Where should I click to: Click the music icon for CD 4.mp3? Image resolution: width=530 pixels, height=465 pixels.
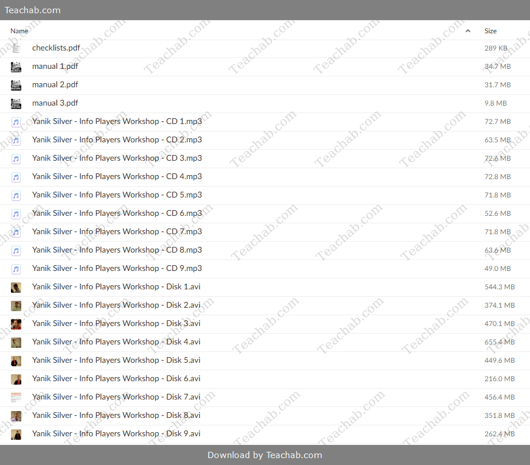16,177
